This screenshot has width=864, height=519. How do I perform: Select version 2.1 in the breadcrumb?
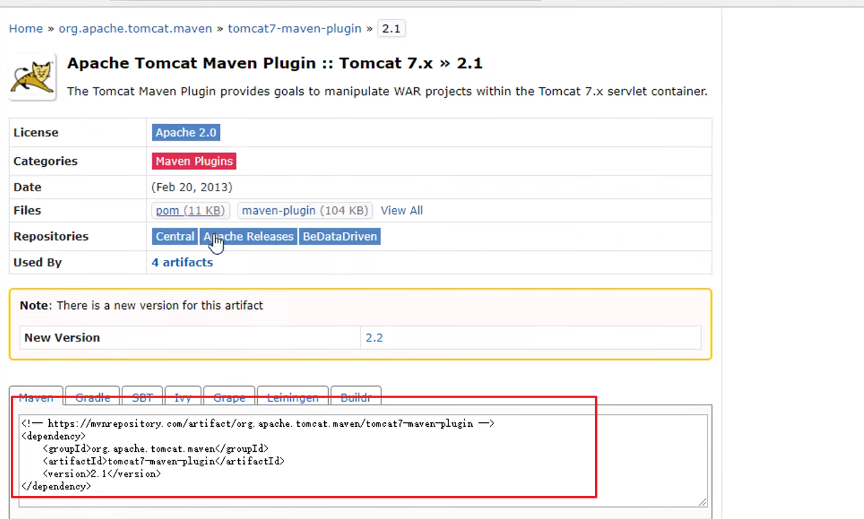(391, 28)
